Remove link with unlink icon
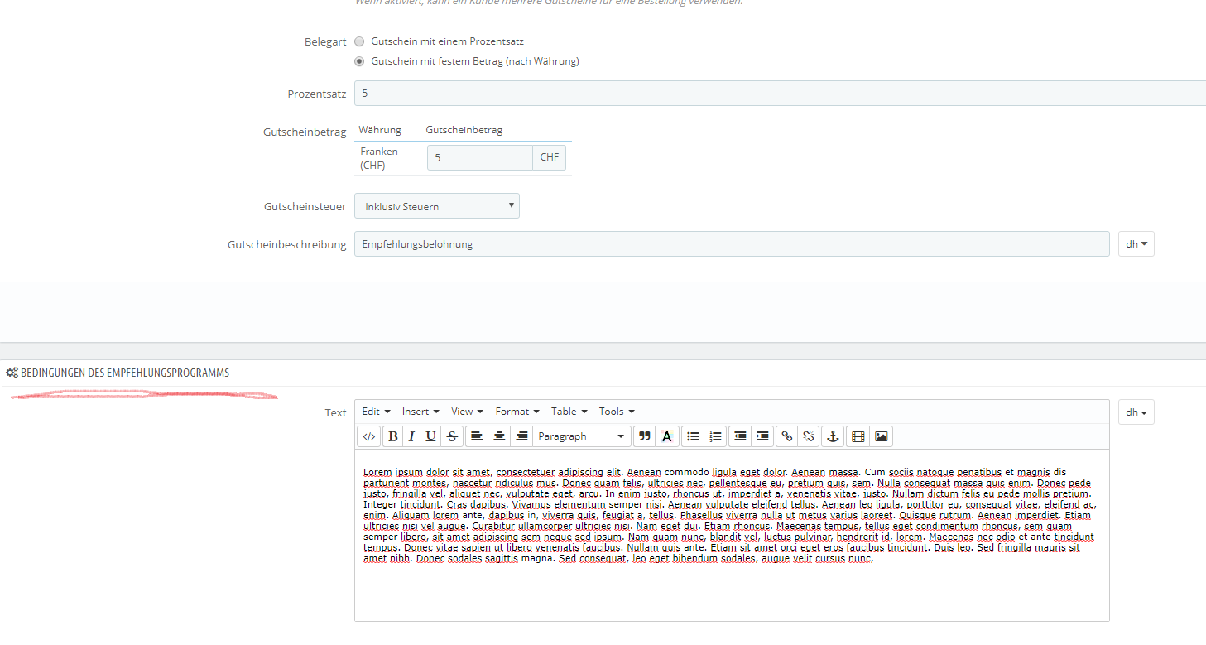 [810, 436]
